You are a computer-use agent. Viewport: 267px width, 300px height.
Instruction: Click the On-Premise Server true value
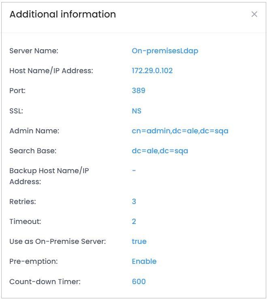[x=139, y=241]
